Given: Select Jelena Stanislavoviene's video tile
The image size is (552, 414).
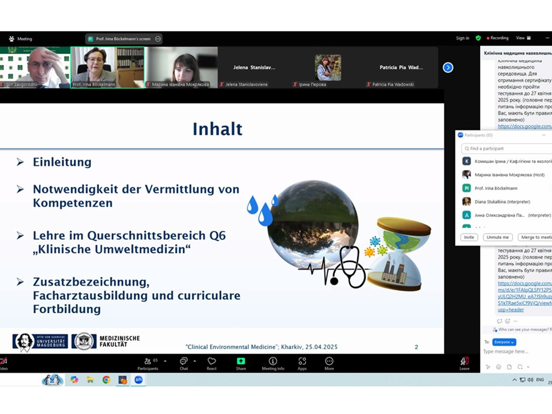Looking at the screenshot, I should pyautogui.click(x=254, y=67).
